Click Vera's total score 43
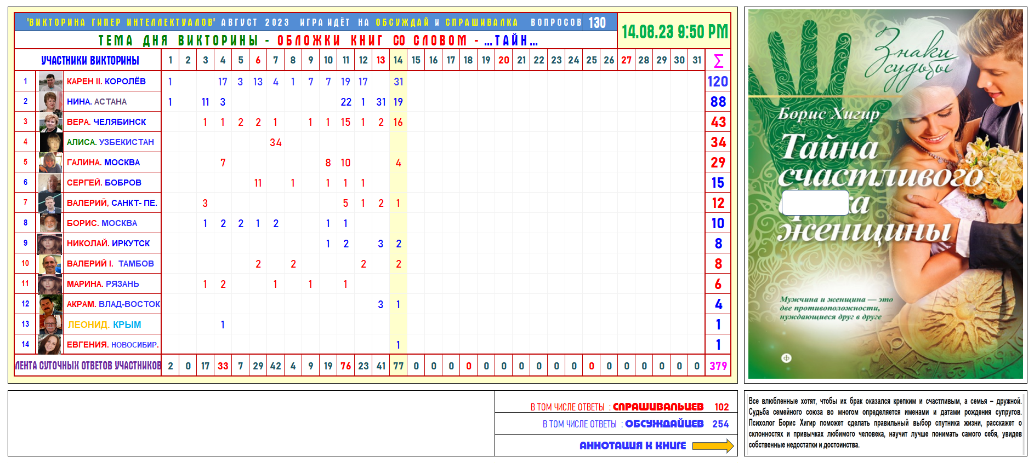The image size is (1034, 463). [718, 122]
